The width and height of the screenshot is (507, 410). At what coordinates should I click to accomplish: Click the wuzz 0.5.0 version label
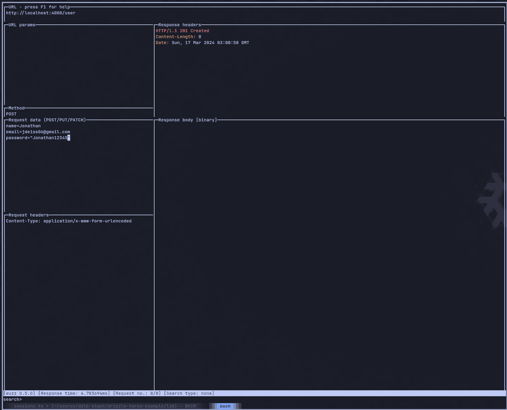click(x=19, y=393)
